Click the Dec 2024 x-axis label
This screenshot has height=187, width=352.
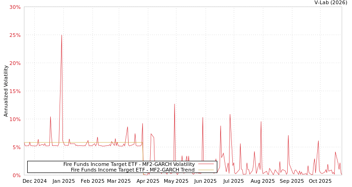[35, 181]
